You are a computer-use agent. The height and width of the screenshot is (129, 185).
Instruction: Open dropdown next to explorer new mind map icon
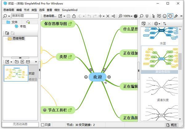pos(11,62)
